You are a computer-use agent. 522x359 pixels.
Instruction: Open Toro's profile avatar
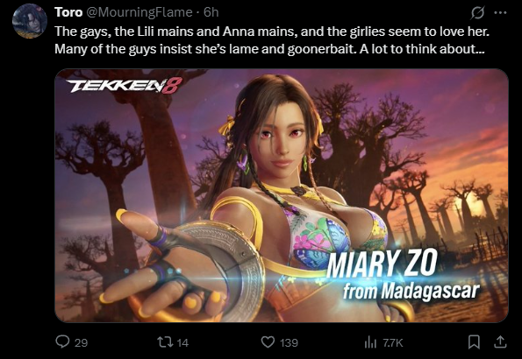click(29, 21)
